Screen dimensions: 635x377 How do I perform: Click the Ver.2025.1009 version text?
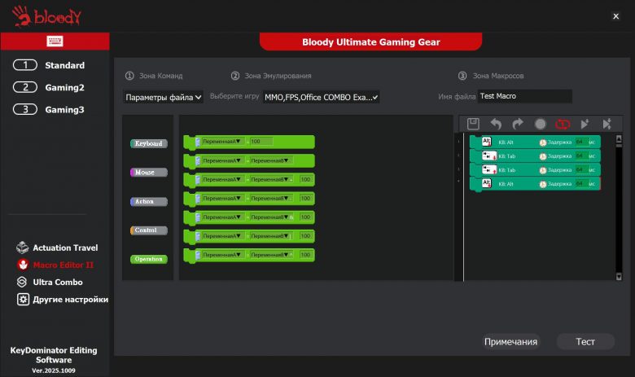pyautogui.click(x=54, y=370)
